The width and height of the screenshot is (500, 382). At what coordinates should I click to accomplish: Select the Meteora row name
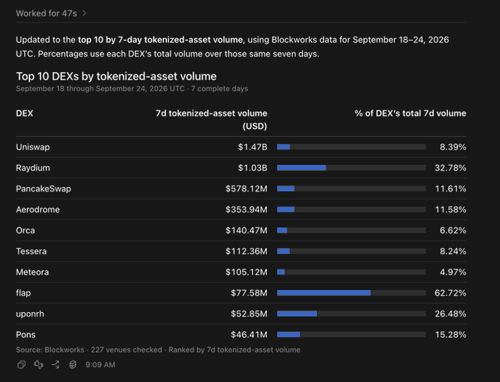(x=32, y=272)
